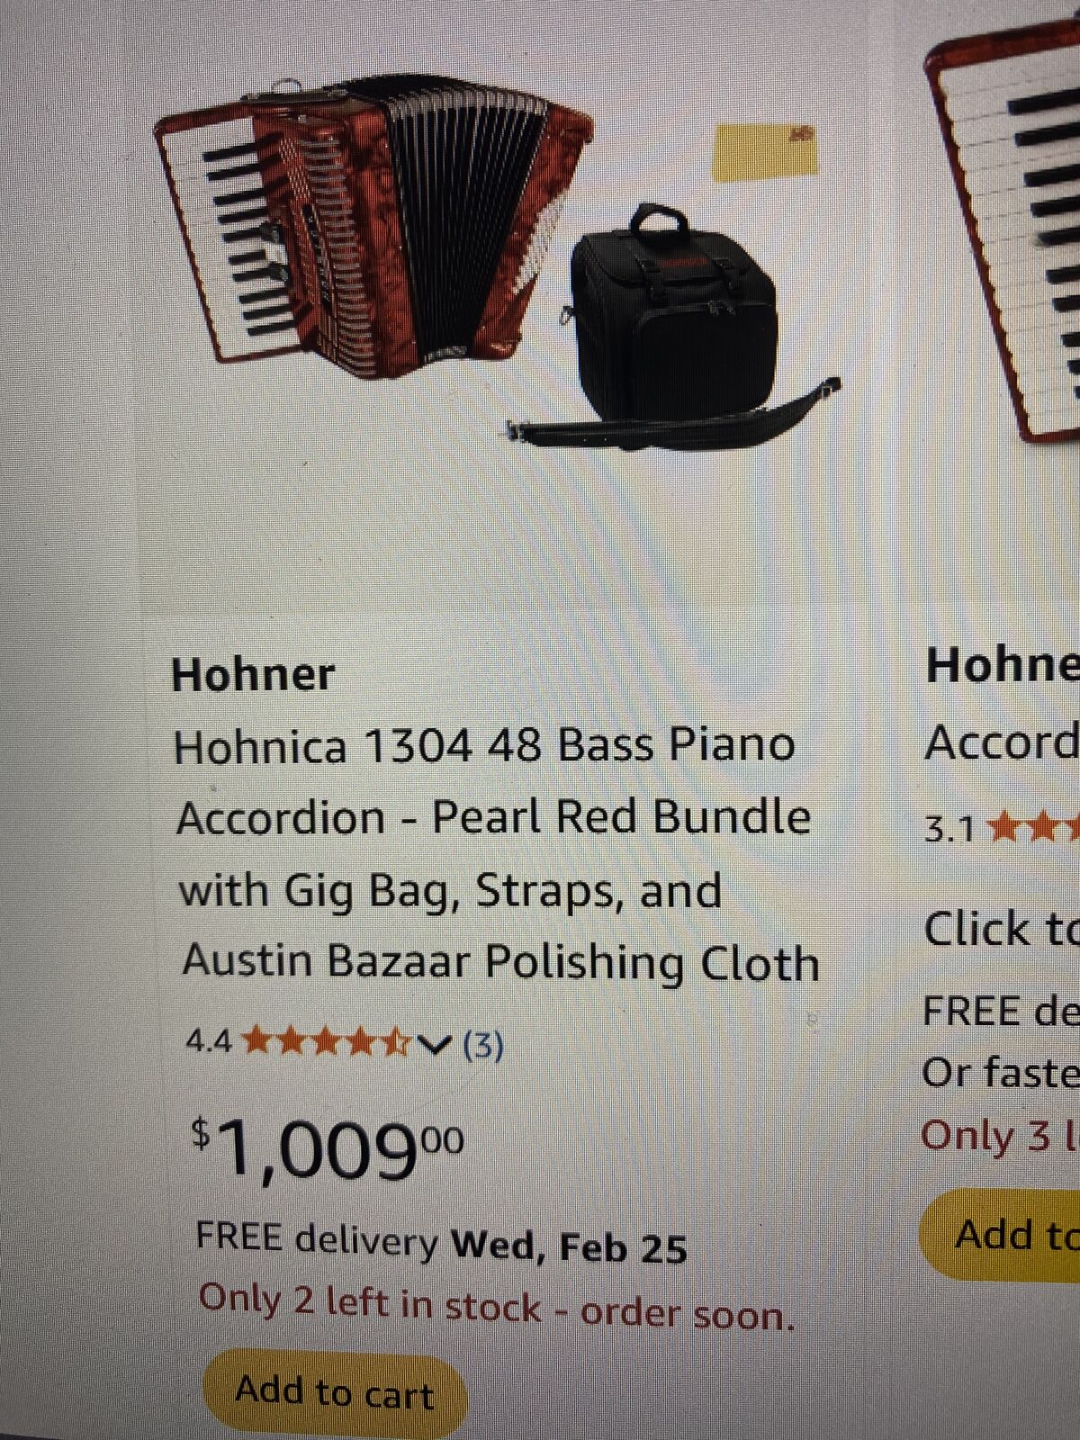1080x1440 pixels.
Task: Click the 'Click to' text on second listing
Action: pyautogui.click(x=1002, y=929)
